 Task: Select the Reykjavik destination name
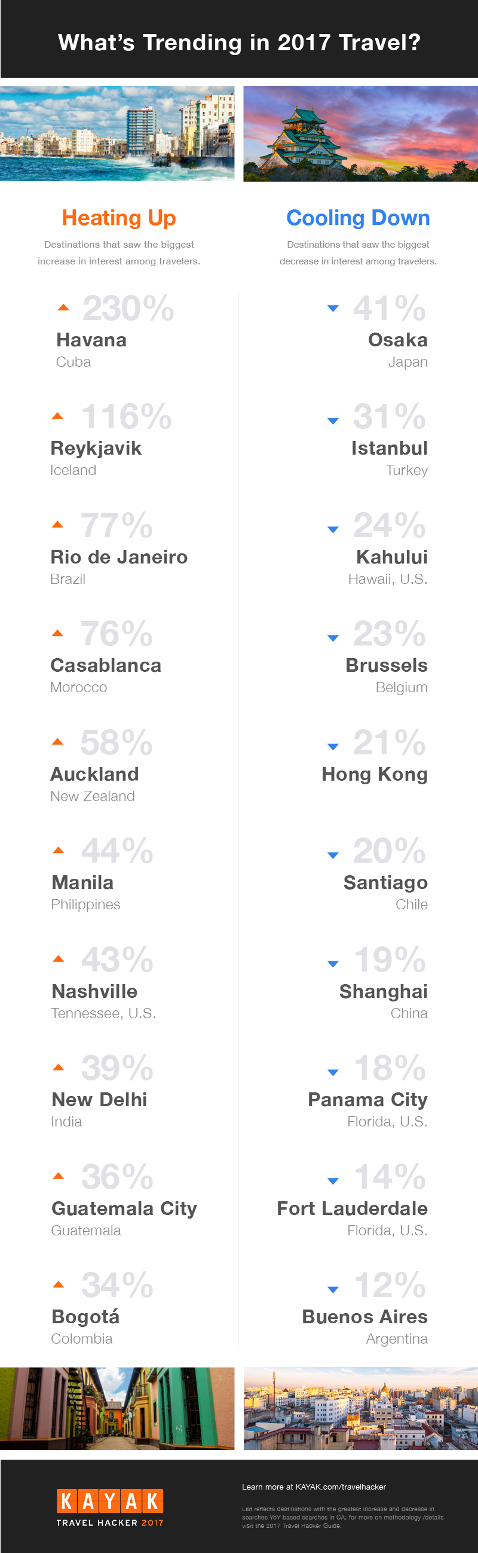96,449
